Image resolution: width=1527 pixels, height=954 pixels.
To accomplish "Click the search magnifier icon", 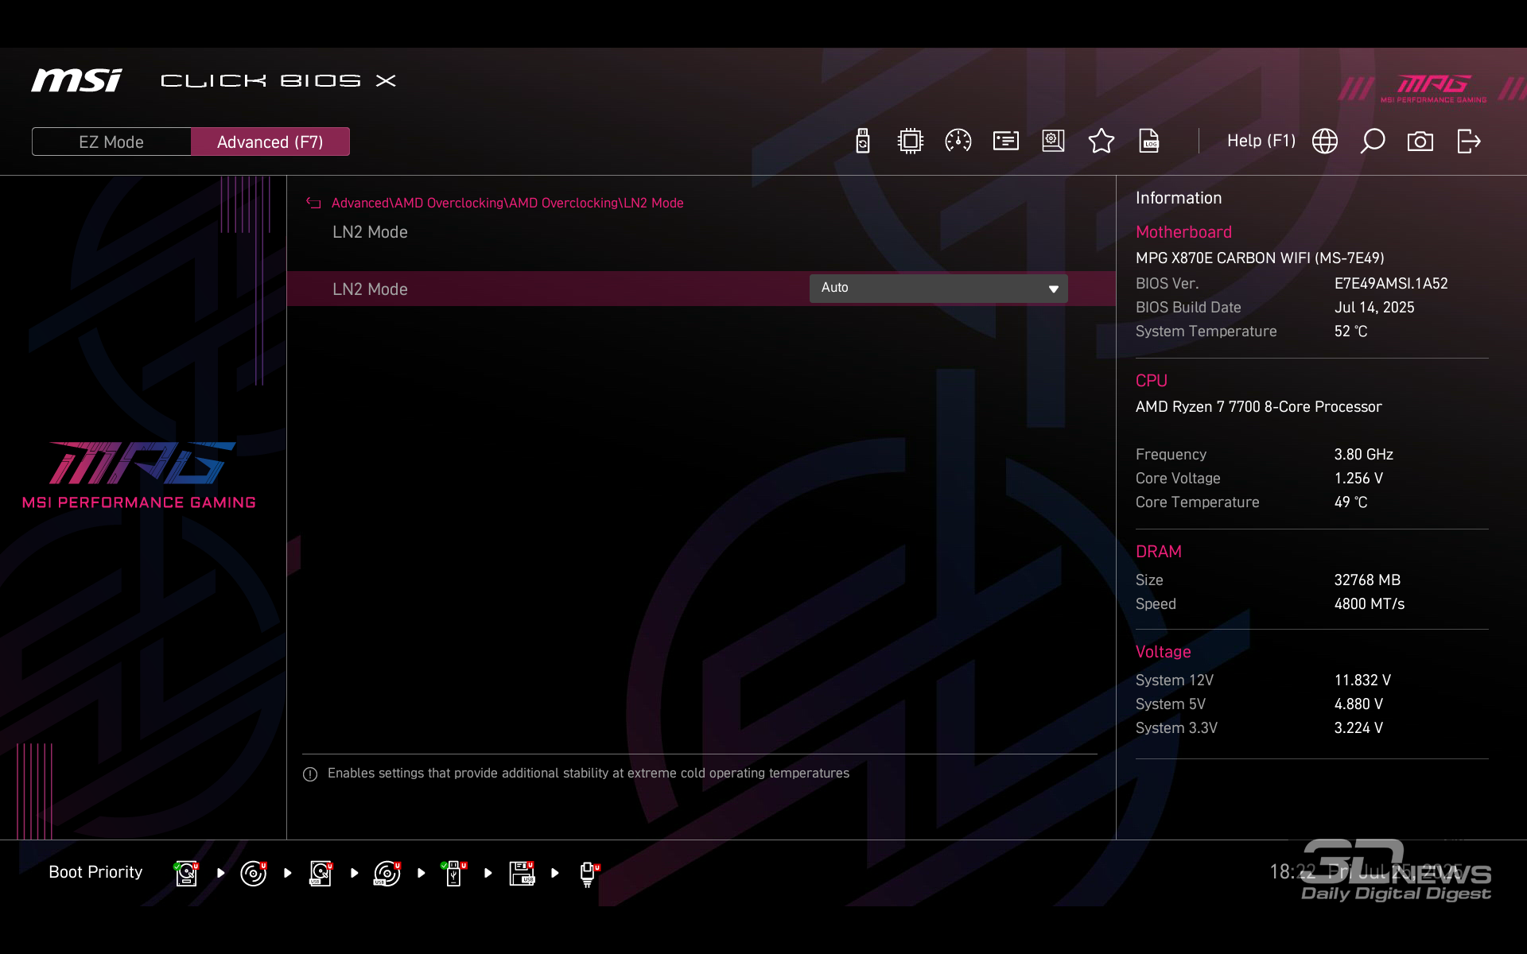I will point(1373,142).
